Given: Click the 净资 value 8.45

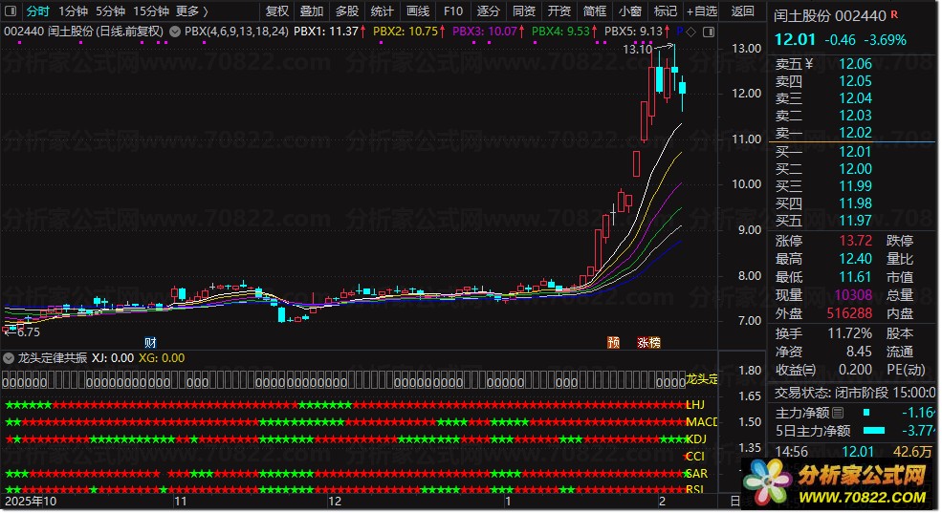Looking at the screenshot, I should point(859,352).
